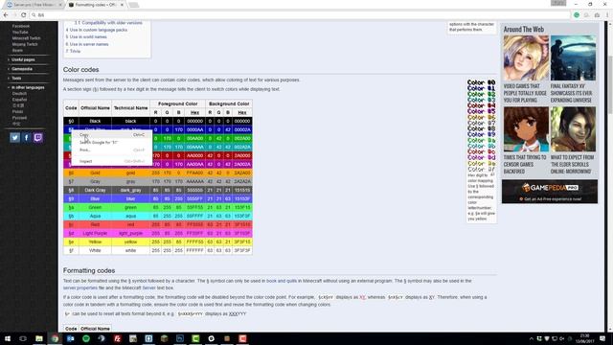Click the Chrome icon in the taskbar
Screen dimensions: 613x345
[55, 338]
